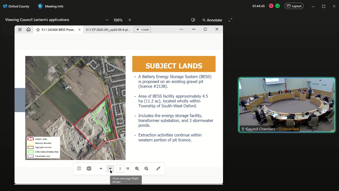Maximize the embedded PDF viewer window
339x191 pixels.
click(x=205, y=29)
